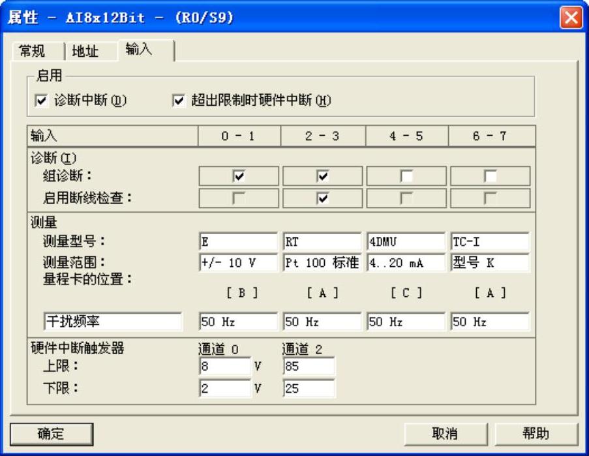Enable 组诊断 for inputs 4 - 5

406,176
